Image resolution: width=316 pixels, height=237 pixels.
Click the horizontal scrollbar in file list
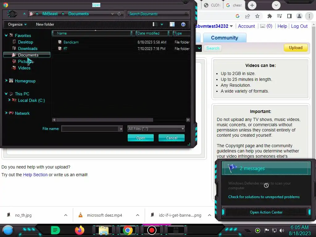point(105,120)
